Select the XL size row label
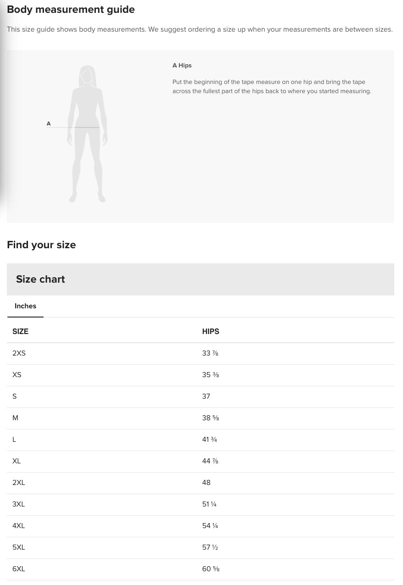The width and height of the screenshot is (403, 585). tap(17, 461)
